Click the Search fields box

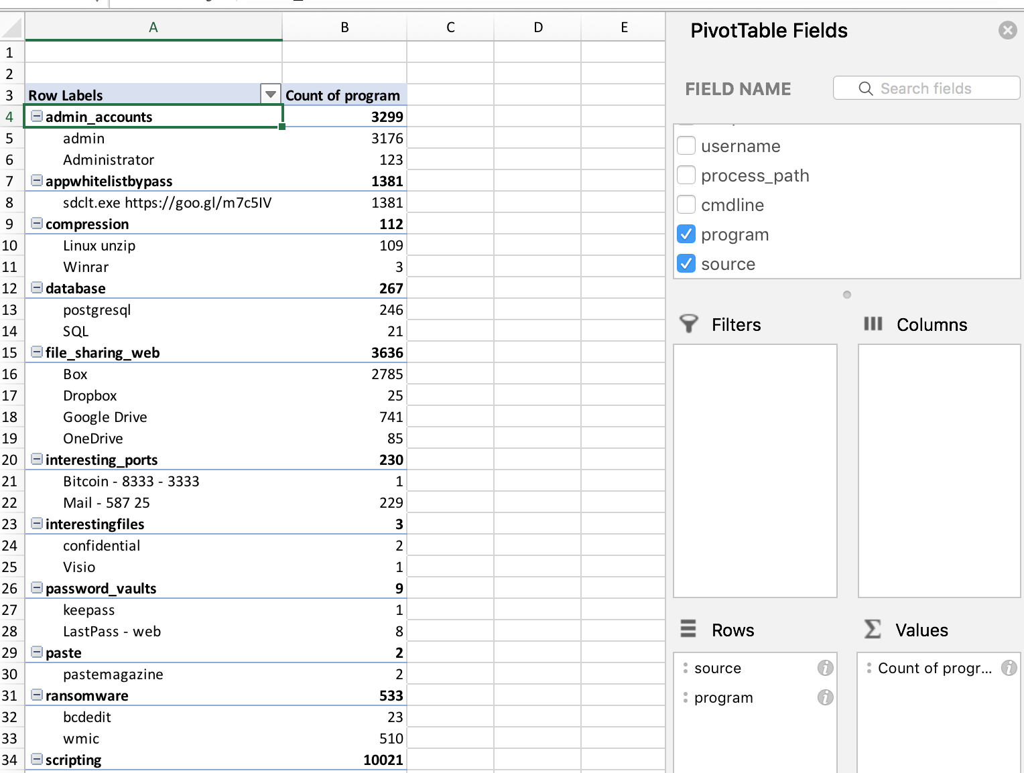point(926,88)
